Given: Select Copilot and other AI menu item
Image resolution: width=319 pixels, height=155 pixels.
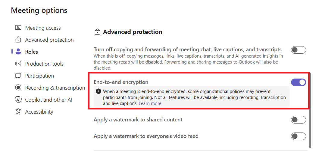Looking at the screenshot, I should (x=48, y=100).
